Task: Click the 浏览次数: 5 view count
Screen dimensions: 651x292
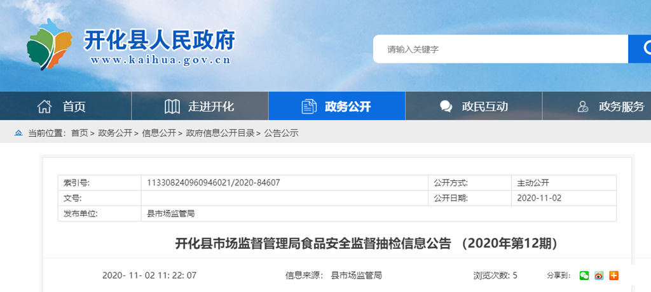Action: (x=495, y=275)
